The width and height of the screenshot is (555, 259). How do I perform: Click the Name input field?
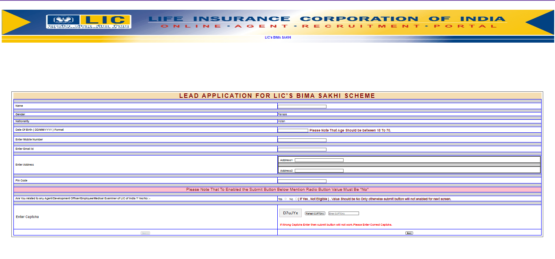[x=302, y=107]
